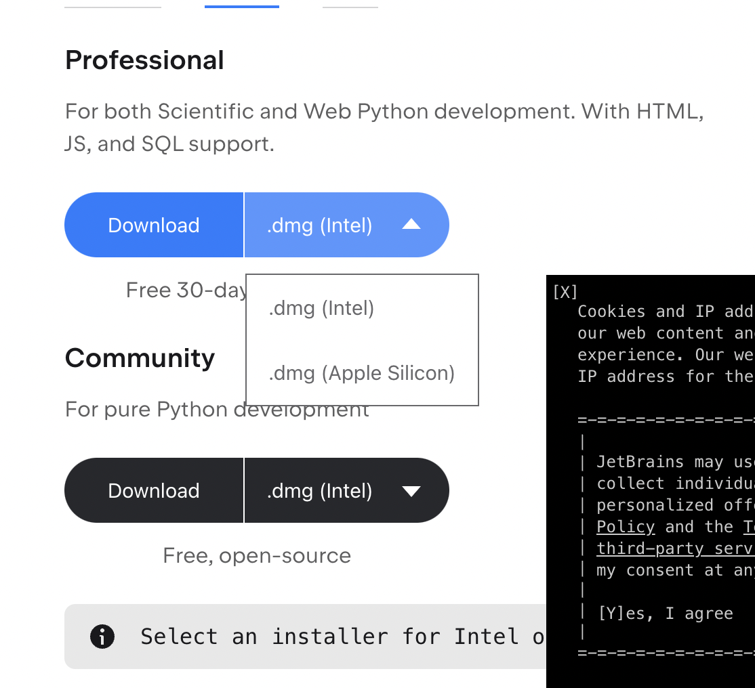Open the Policy link in cookie notice
Screen dimensions: 755x688
[x=626, y=527]
